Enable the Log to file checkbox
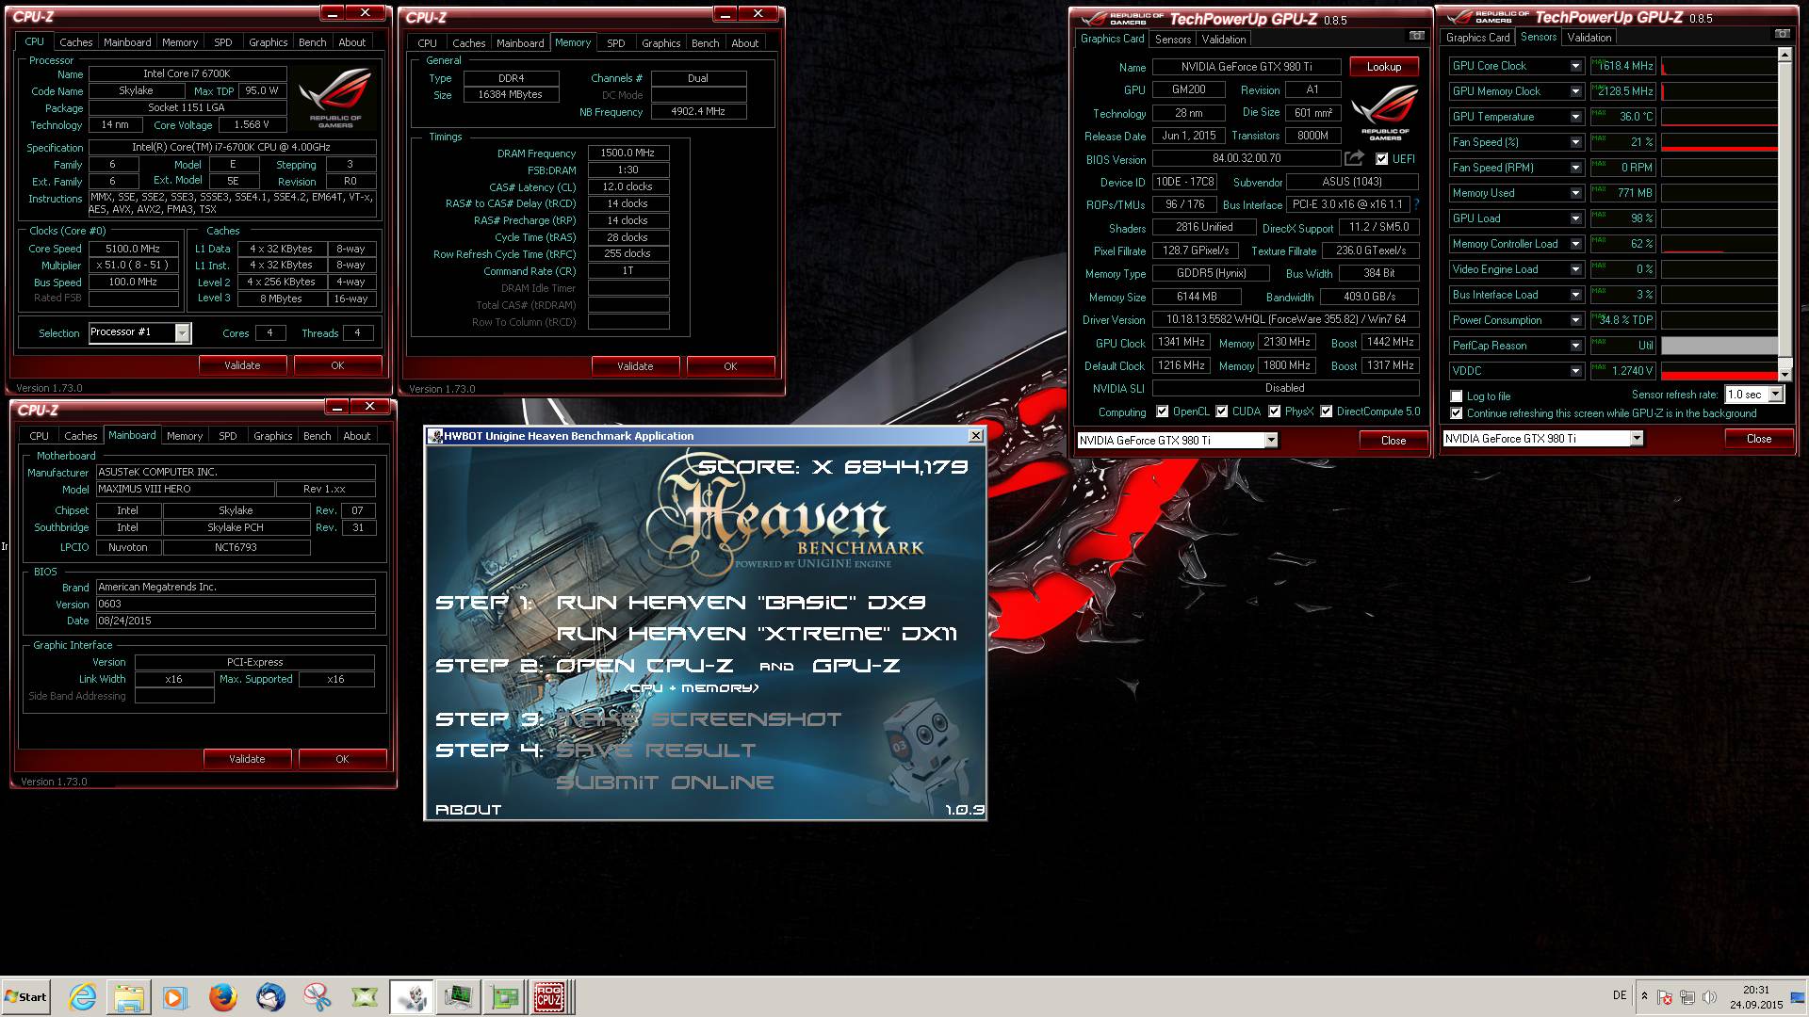Screen dimensions: 1809x1017 click(1457, 396)
